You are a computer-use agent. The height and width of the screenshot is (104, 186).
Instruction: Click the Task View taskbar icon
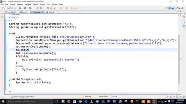click(x=57, y=101)
